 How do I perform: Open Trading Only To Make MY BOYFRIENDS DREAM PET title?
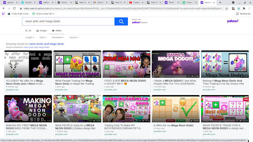pos(124,127)
